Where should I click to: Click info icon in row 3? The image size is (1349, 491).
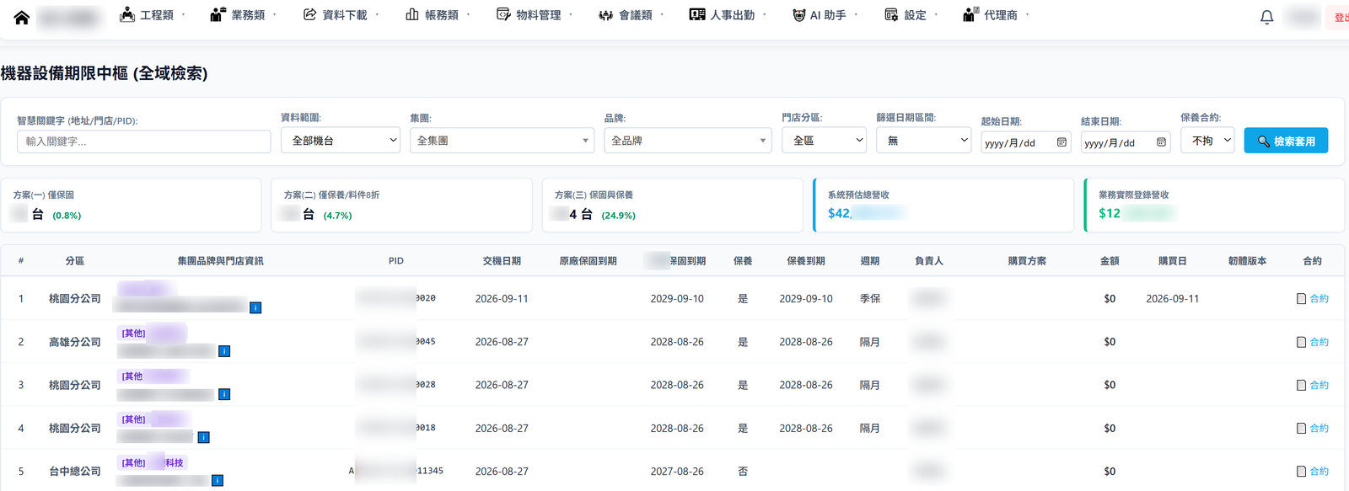224,394
